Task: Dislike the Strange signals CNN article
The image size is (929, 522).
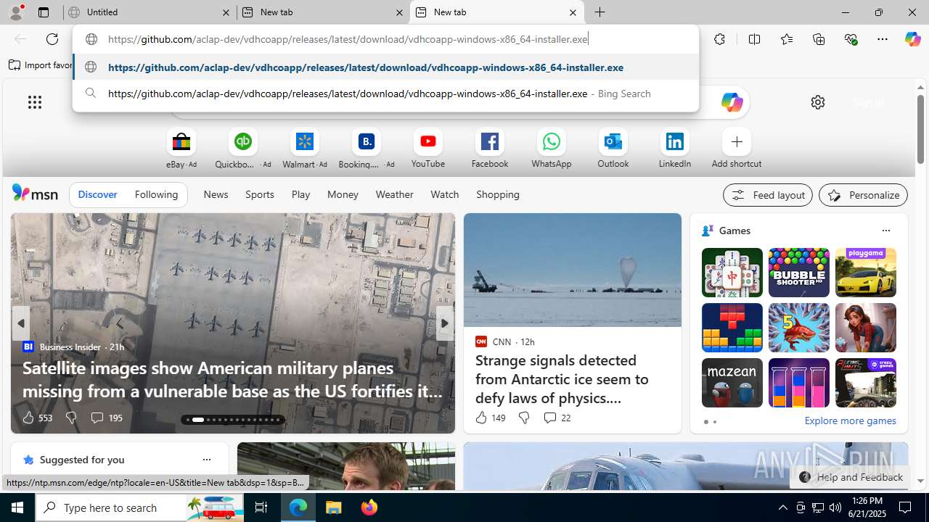Action: 524,418
